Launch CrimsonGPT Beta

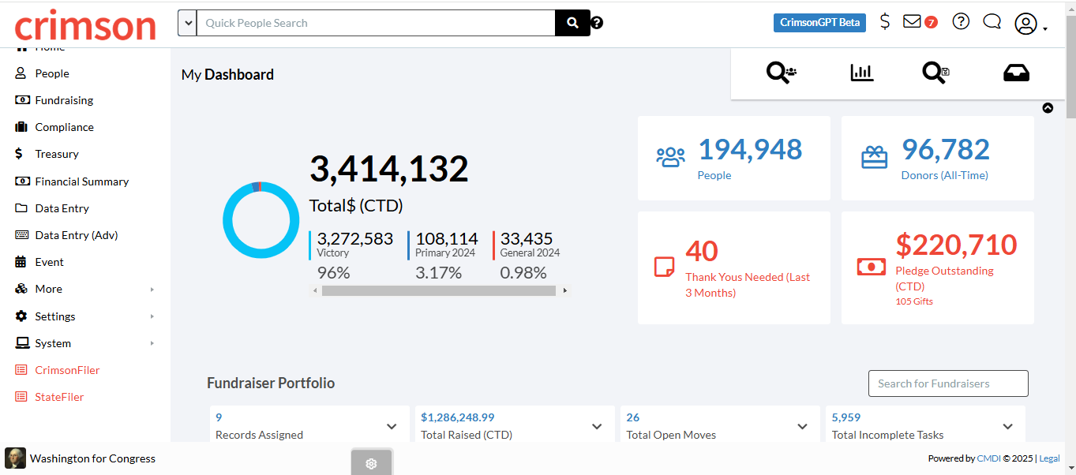pyautogui.click(x=819, y=22)
